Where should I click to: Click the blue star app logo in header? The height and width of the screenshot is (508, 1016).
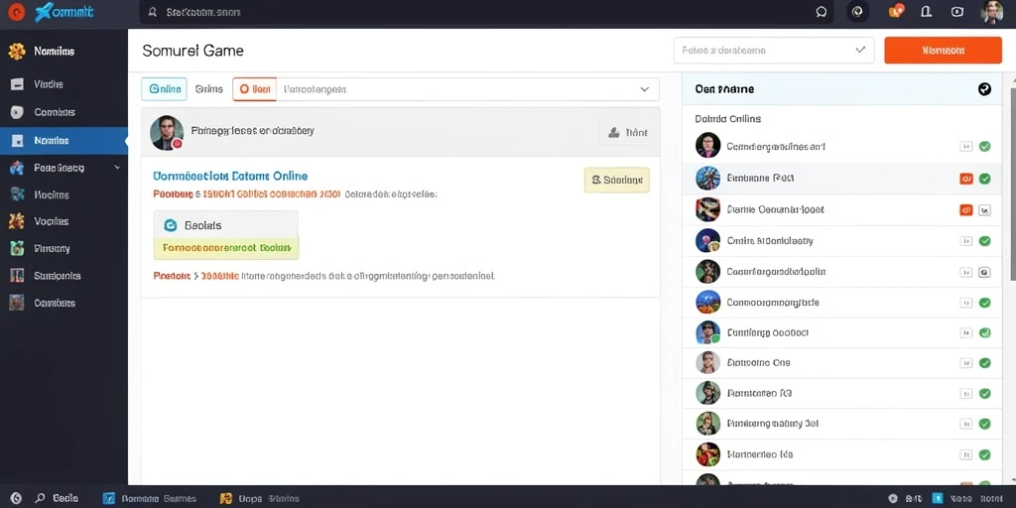click(44, 12)
